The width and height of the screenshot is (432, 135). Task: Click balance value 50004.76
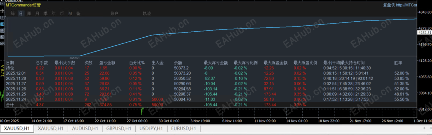pyautogui.click(x=182, y=99)
